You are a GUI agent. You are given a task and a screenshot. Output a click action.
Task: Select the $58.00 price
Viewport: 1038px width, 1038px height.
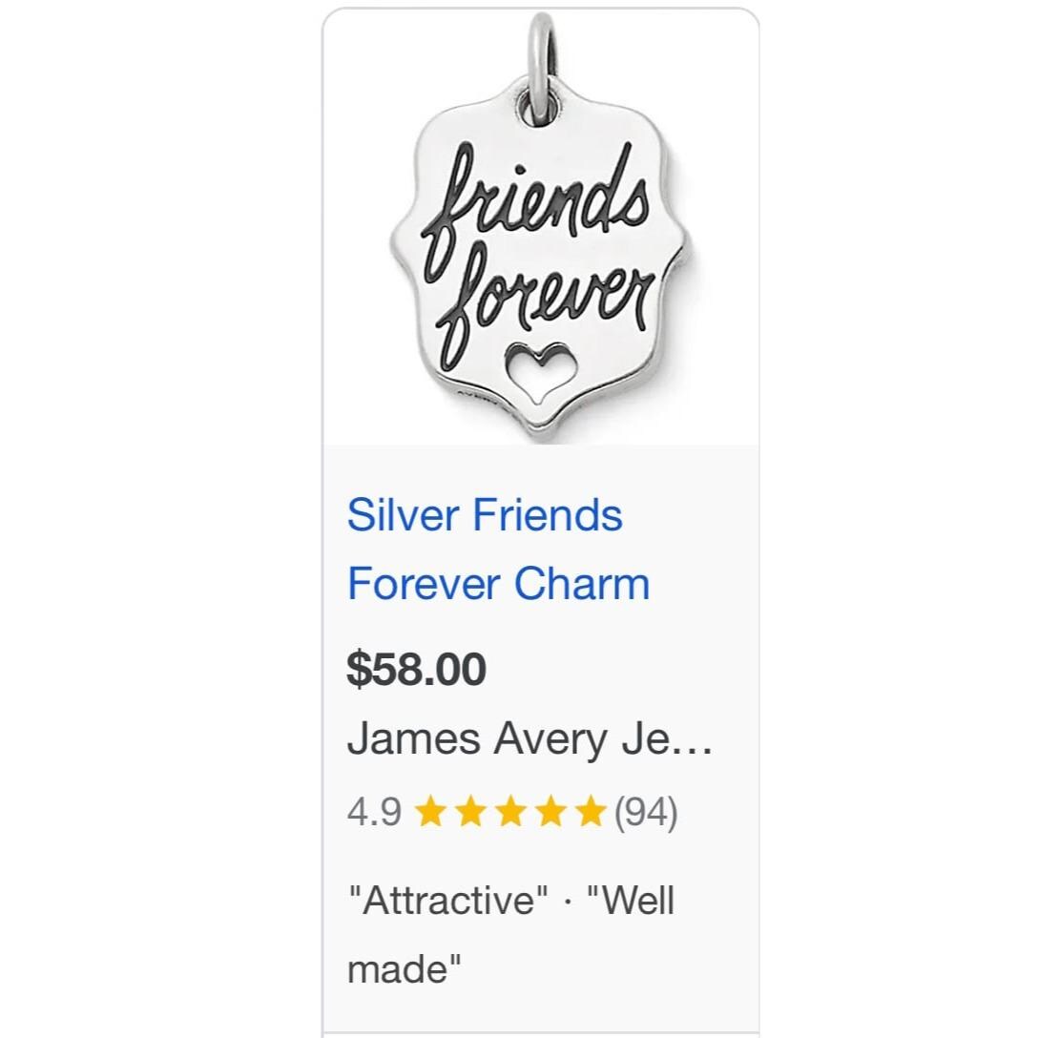click(x=416, y=669)
